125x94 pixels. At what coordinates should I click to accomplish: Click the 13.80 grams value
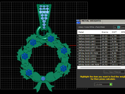tap(104, 62)
